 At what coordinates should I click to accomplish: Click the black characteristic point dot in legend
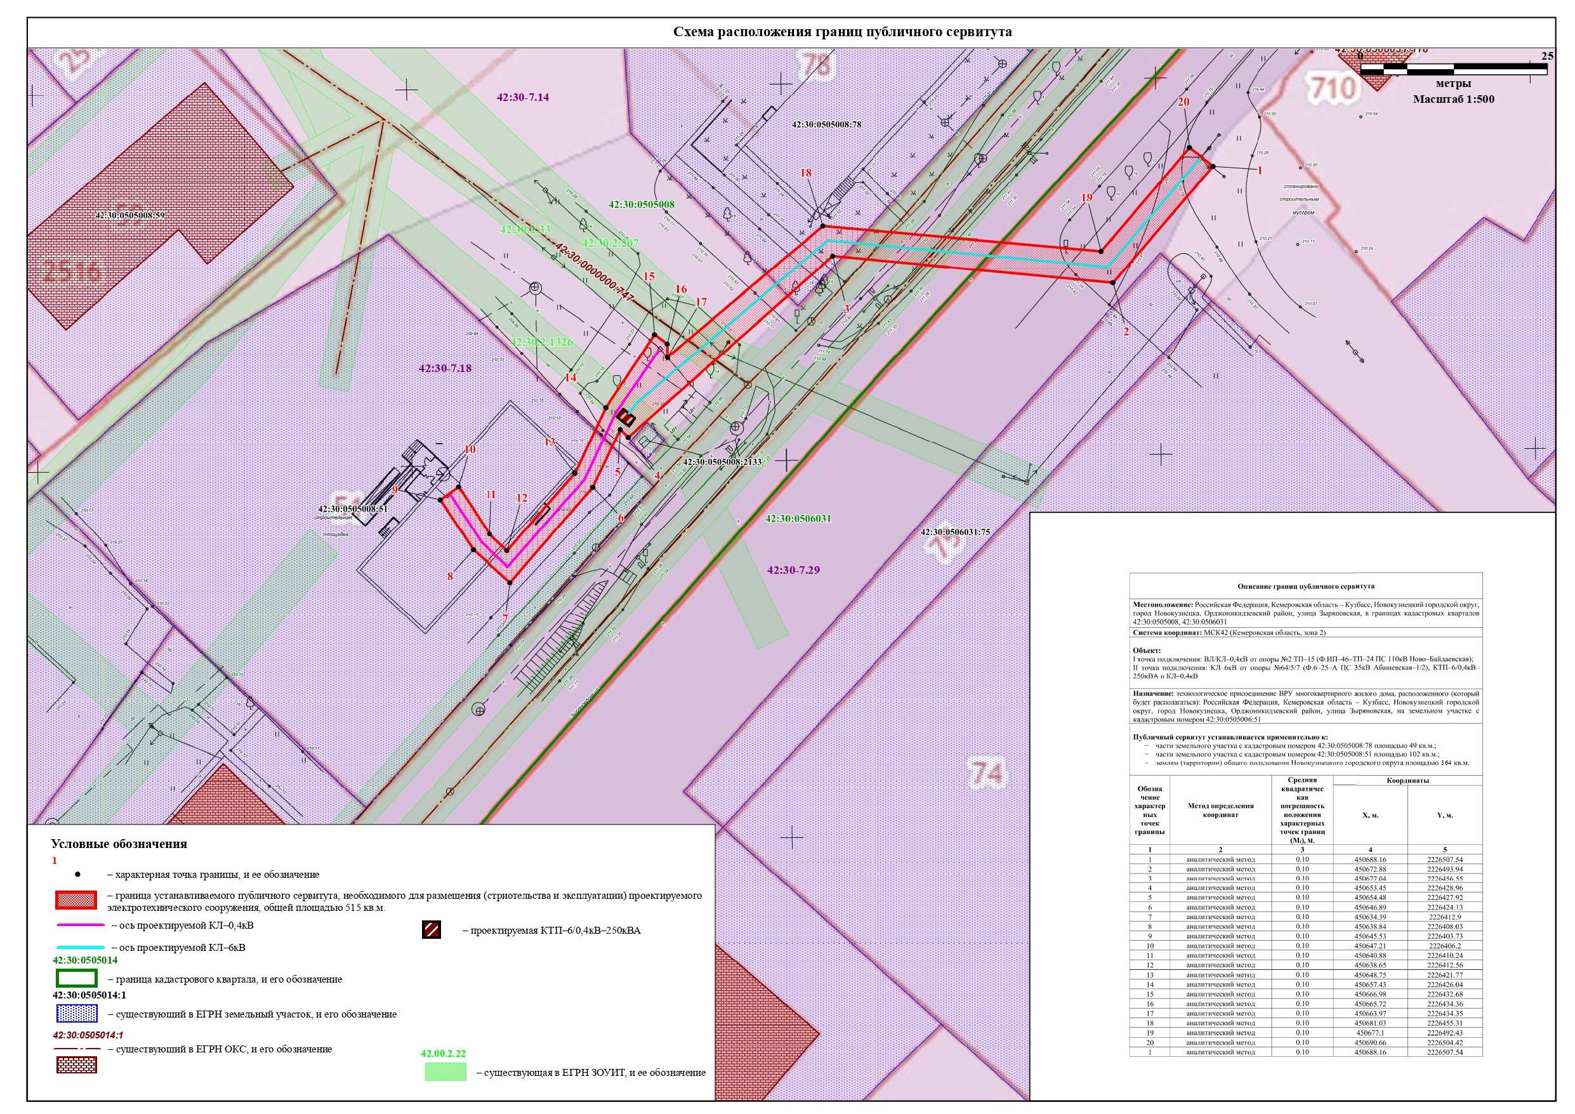pos(77,875)
